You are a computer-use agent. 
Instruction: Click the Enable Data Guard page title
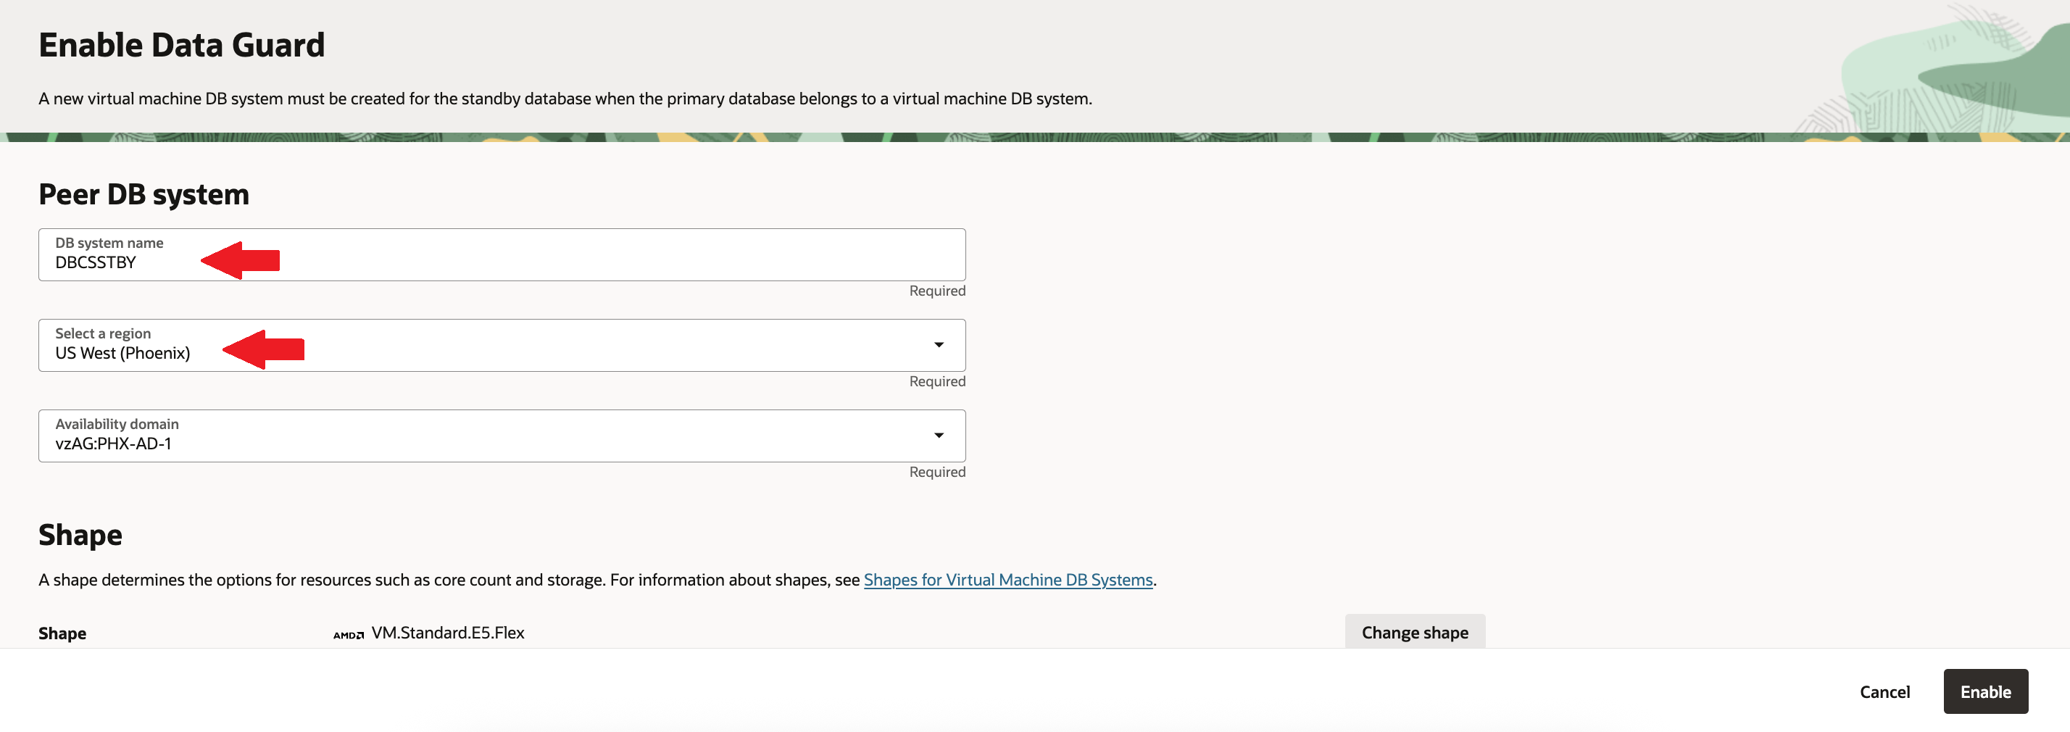(x=182, y=45)
